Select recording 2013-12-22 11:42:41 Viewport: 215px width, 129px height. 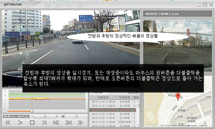coord(113,114)
